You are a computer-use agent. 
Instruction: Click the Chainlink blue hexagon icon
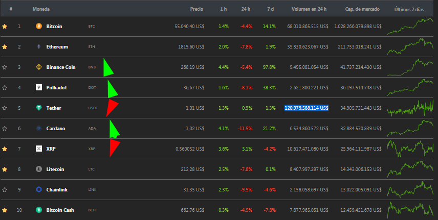coord(39,189)
